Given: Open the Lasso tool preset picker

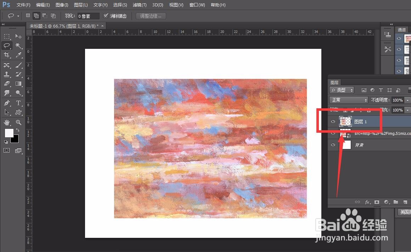Looking at the screenshot, I should pos(18,16).
